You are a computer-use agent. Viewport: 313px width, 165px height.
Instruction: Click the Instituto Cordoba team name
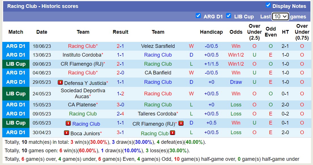[x=82, y=55]
